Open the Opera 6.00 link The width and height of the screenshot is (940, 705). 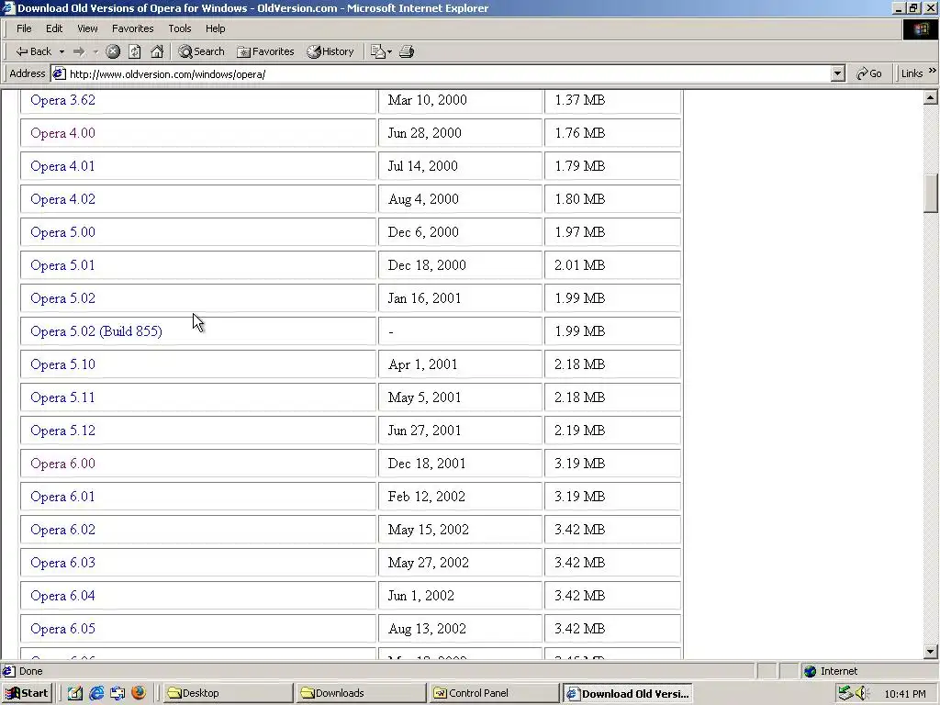63,464
